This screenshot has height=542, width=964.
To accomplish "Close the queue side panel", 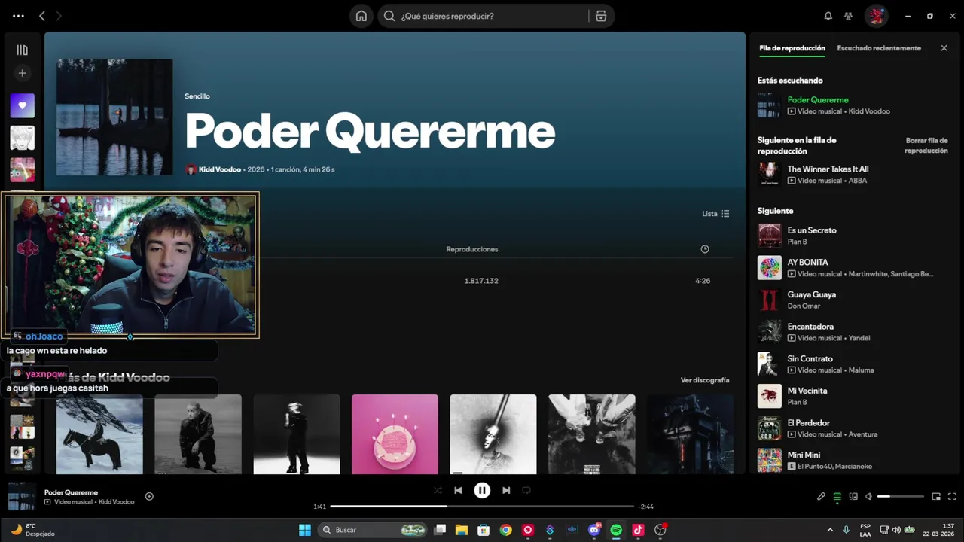I will [944, 48].
